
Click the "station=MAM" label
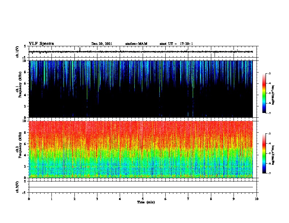click(x=136, y=44)
